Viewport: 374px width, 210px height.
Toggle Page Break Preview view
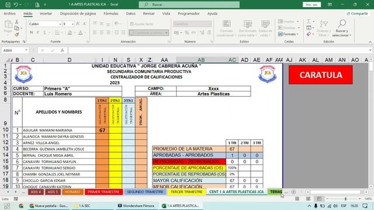point(319,198)
